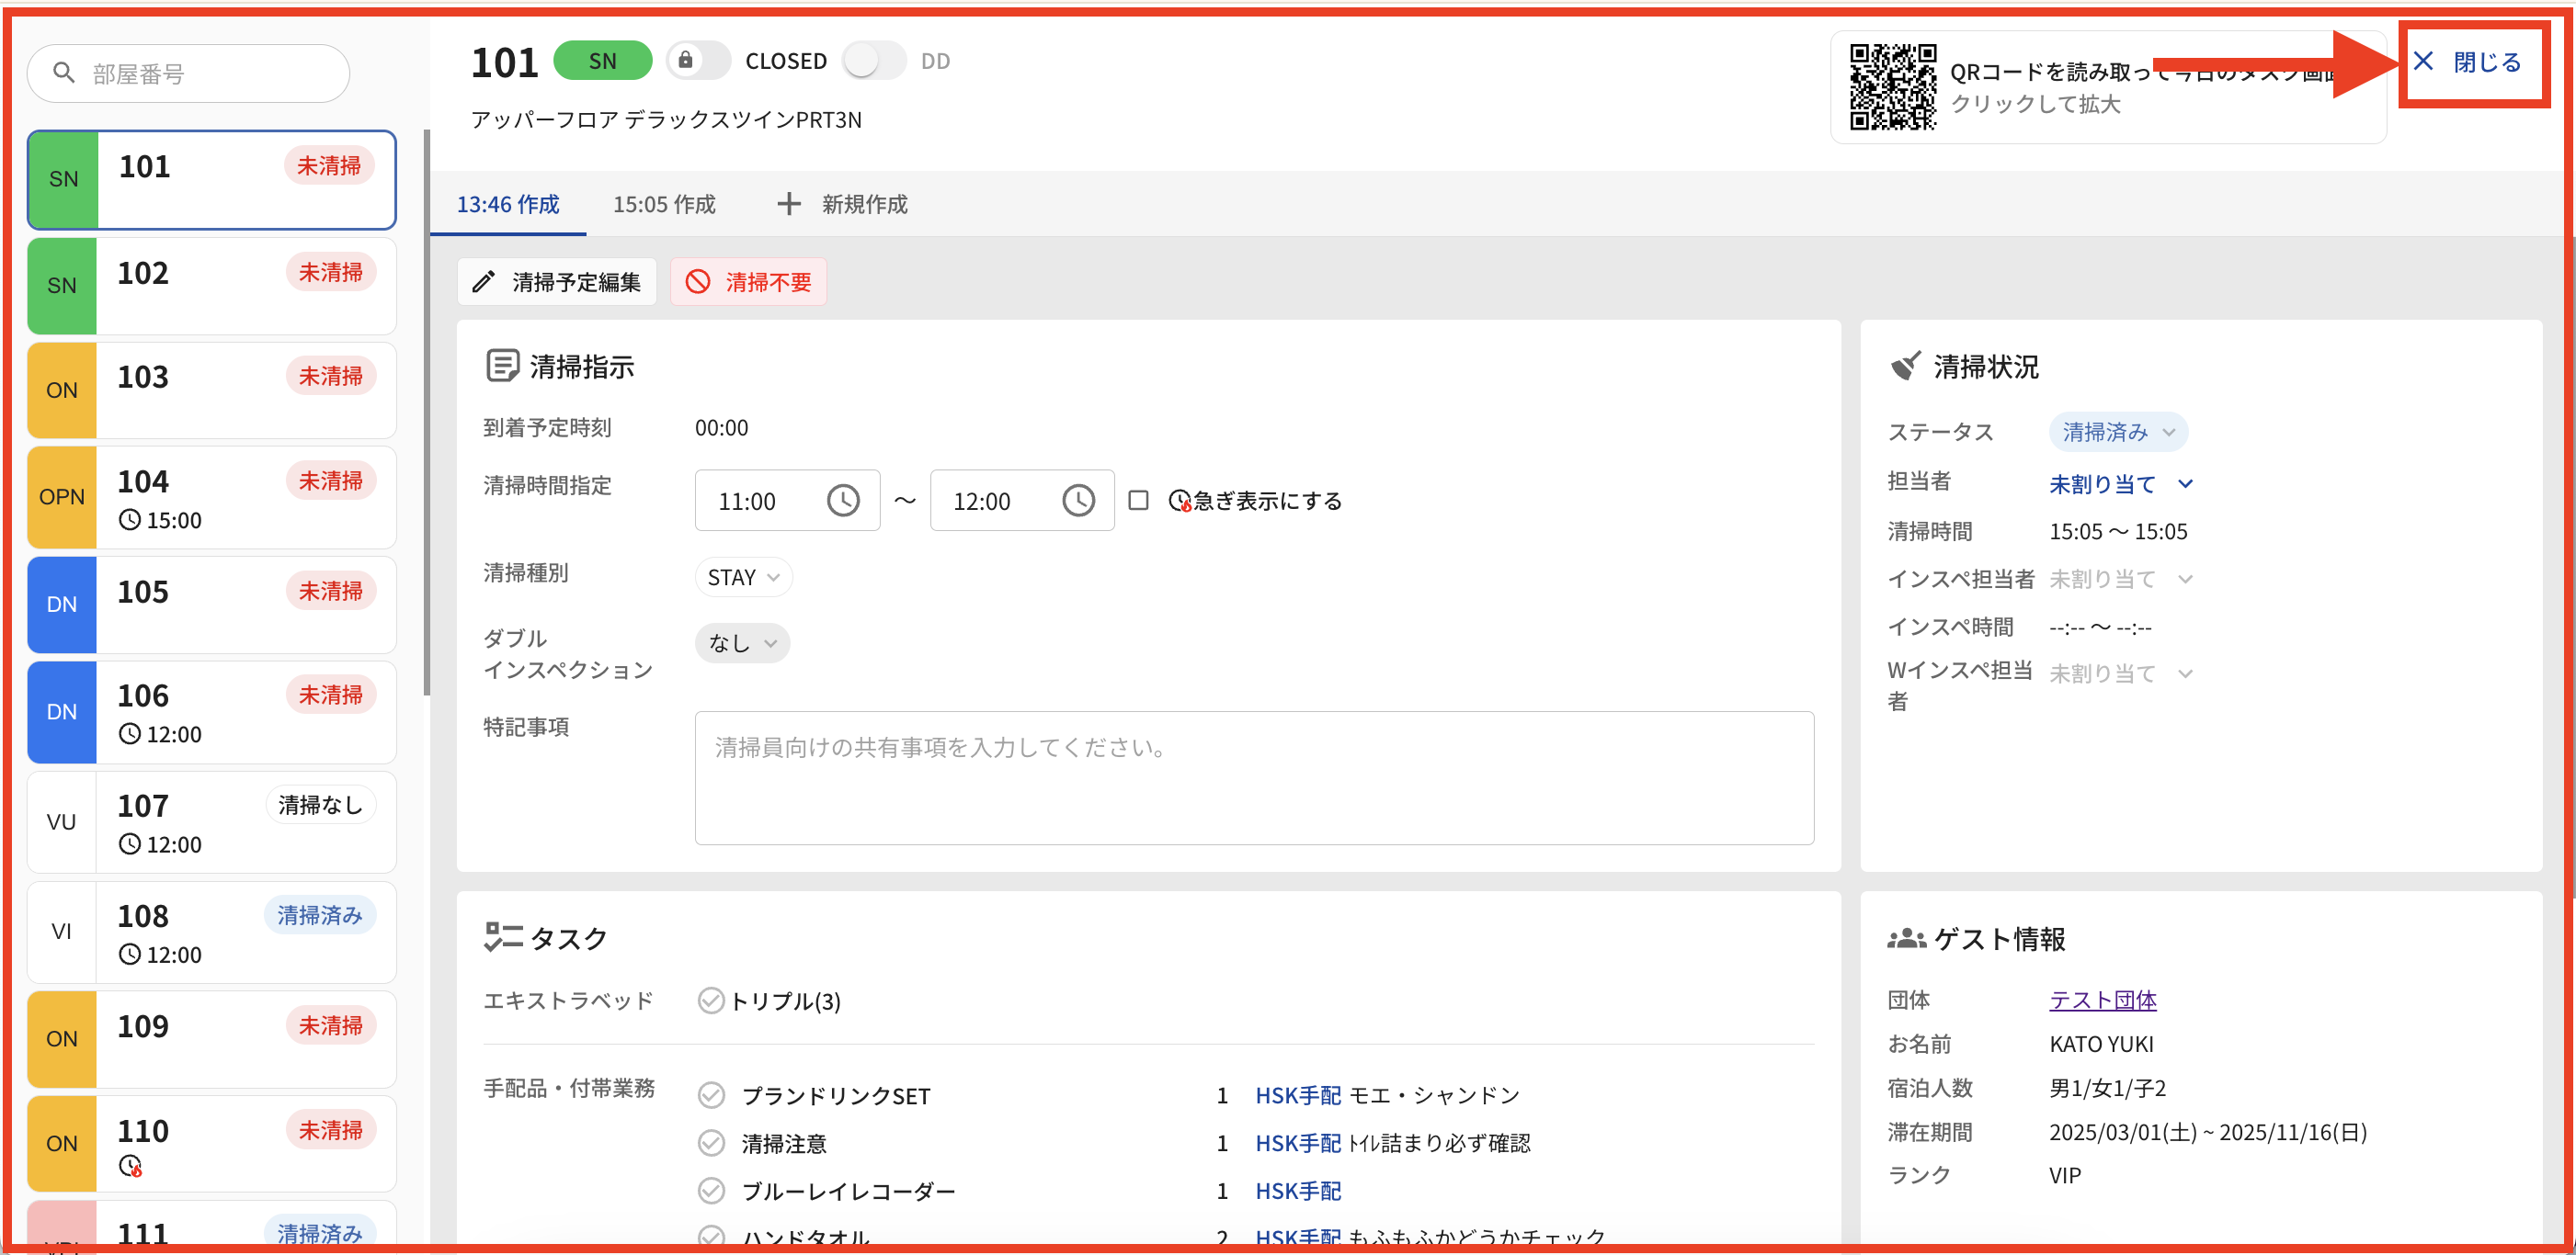Click the plus icon for 新規作成
2576x1255 pixels.
(x=789, y=204)
